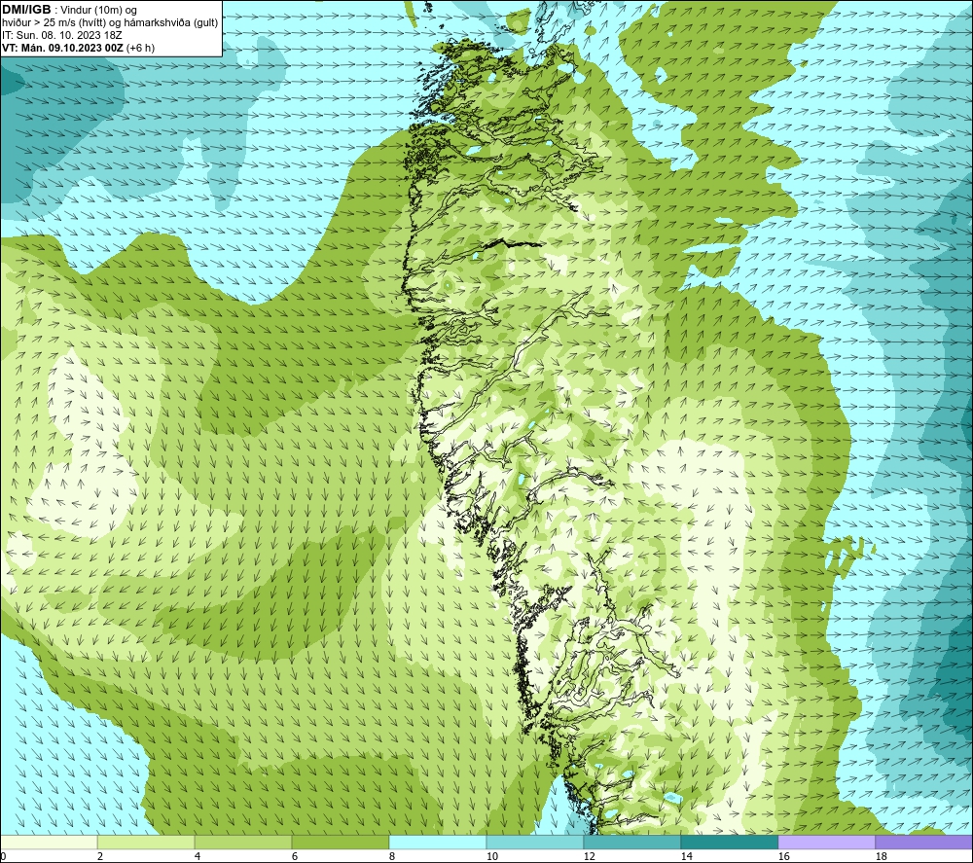
Task: Click the legend scale label "2"
Action: click(100, 857)
